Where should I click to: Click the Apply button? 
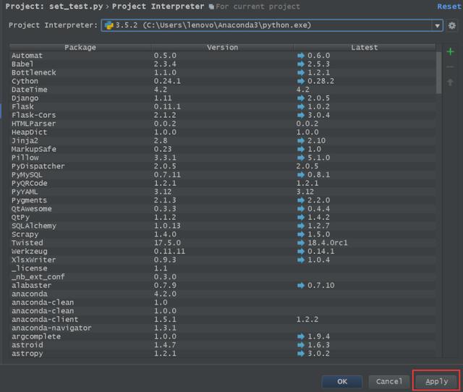click(436, 382)
